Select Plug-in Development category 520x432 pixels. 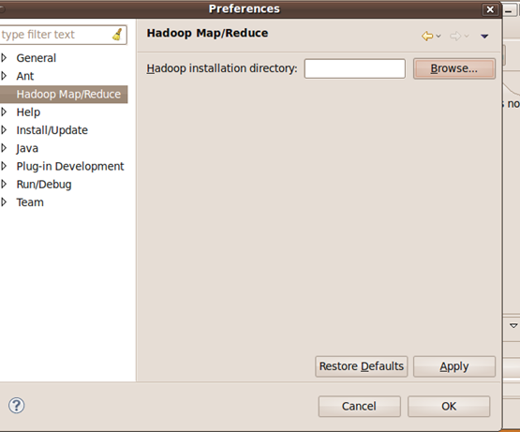click(x=70, y=166)
